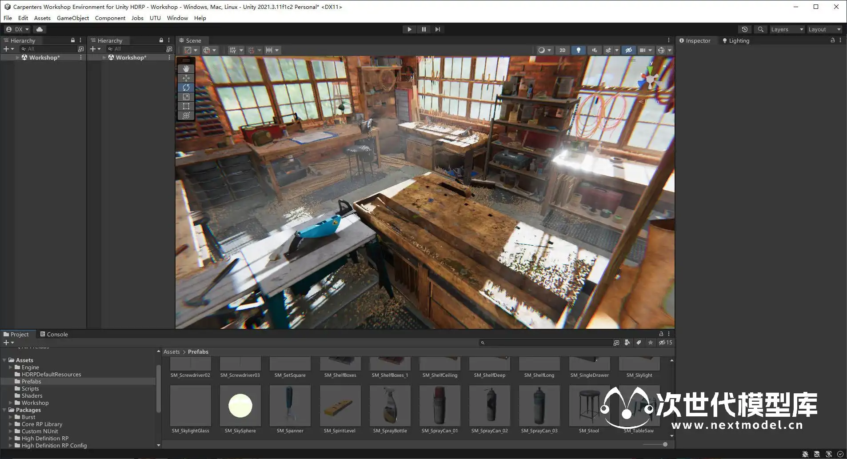The height and width of the screenshot is (459, 847).
Task: Switch to the Console tab
Action: [x=54, y=334]
